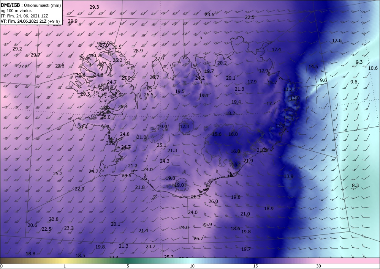Click the 27.2 map value
380x269 pixels.
[23, 66]
